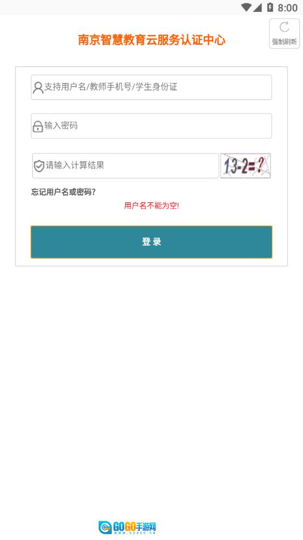Screen dimensions: 303x540
Task: Tap the cellular signal icon in the status bar
Action: (257, 7)
